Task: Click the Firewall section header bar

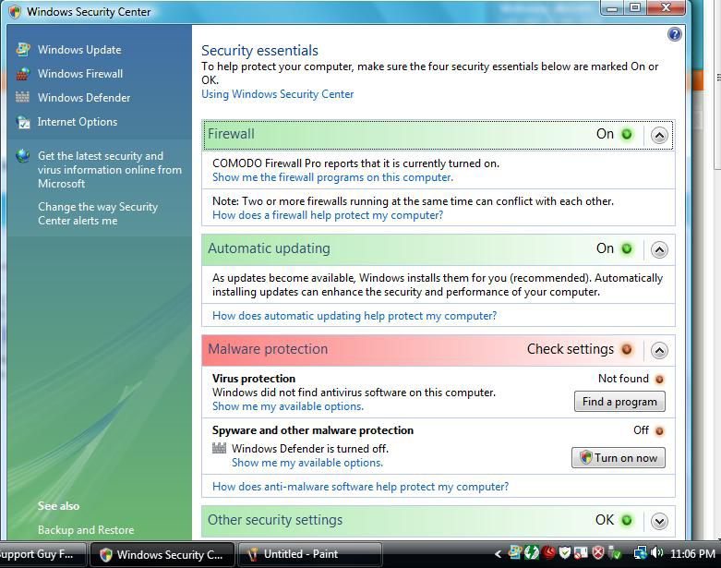Action: pos(439,135)
